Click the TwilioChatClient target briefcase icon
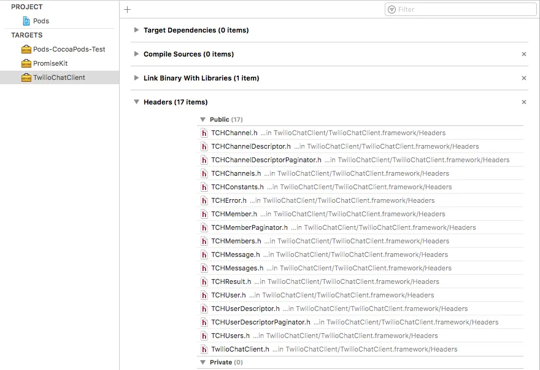 pos(26,77)
